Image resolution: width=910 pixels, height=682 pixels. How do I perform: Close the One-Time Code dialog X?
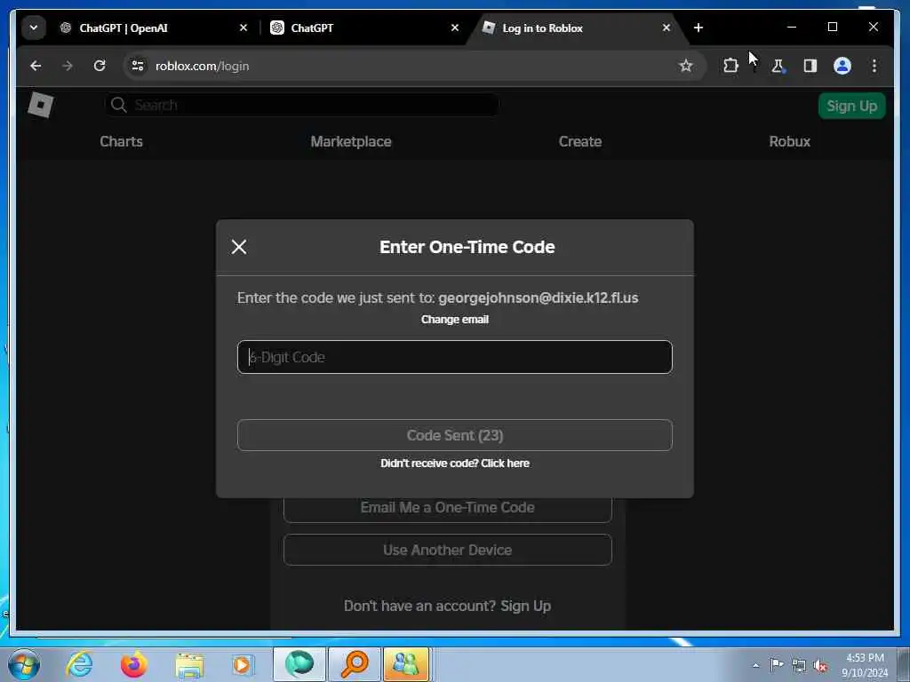[238, 247]
